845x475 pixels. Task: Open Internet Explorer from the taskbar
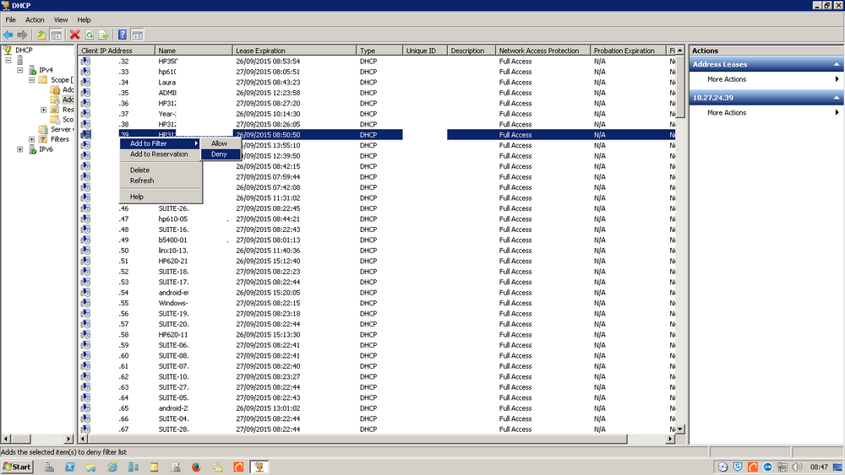(112, 467)
